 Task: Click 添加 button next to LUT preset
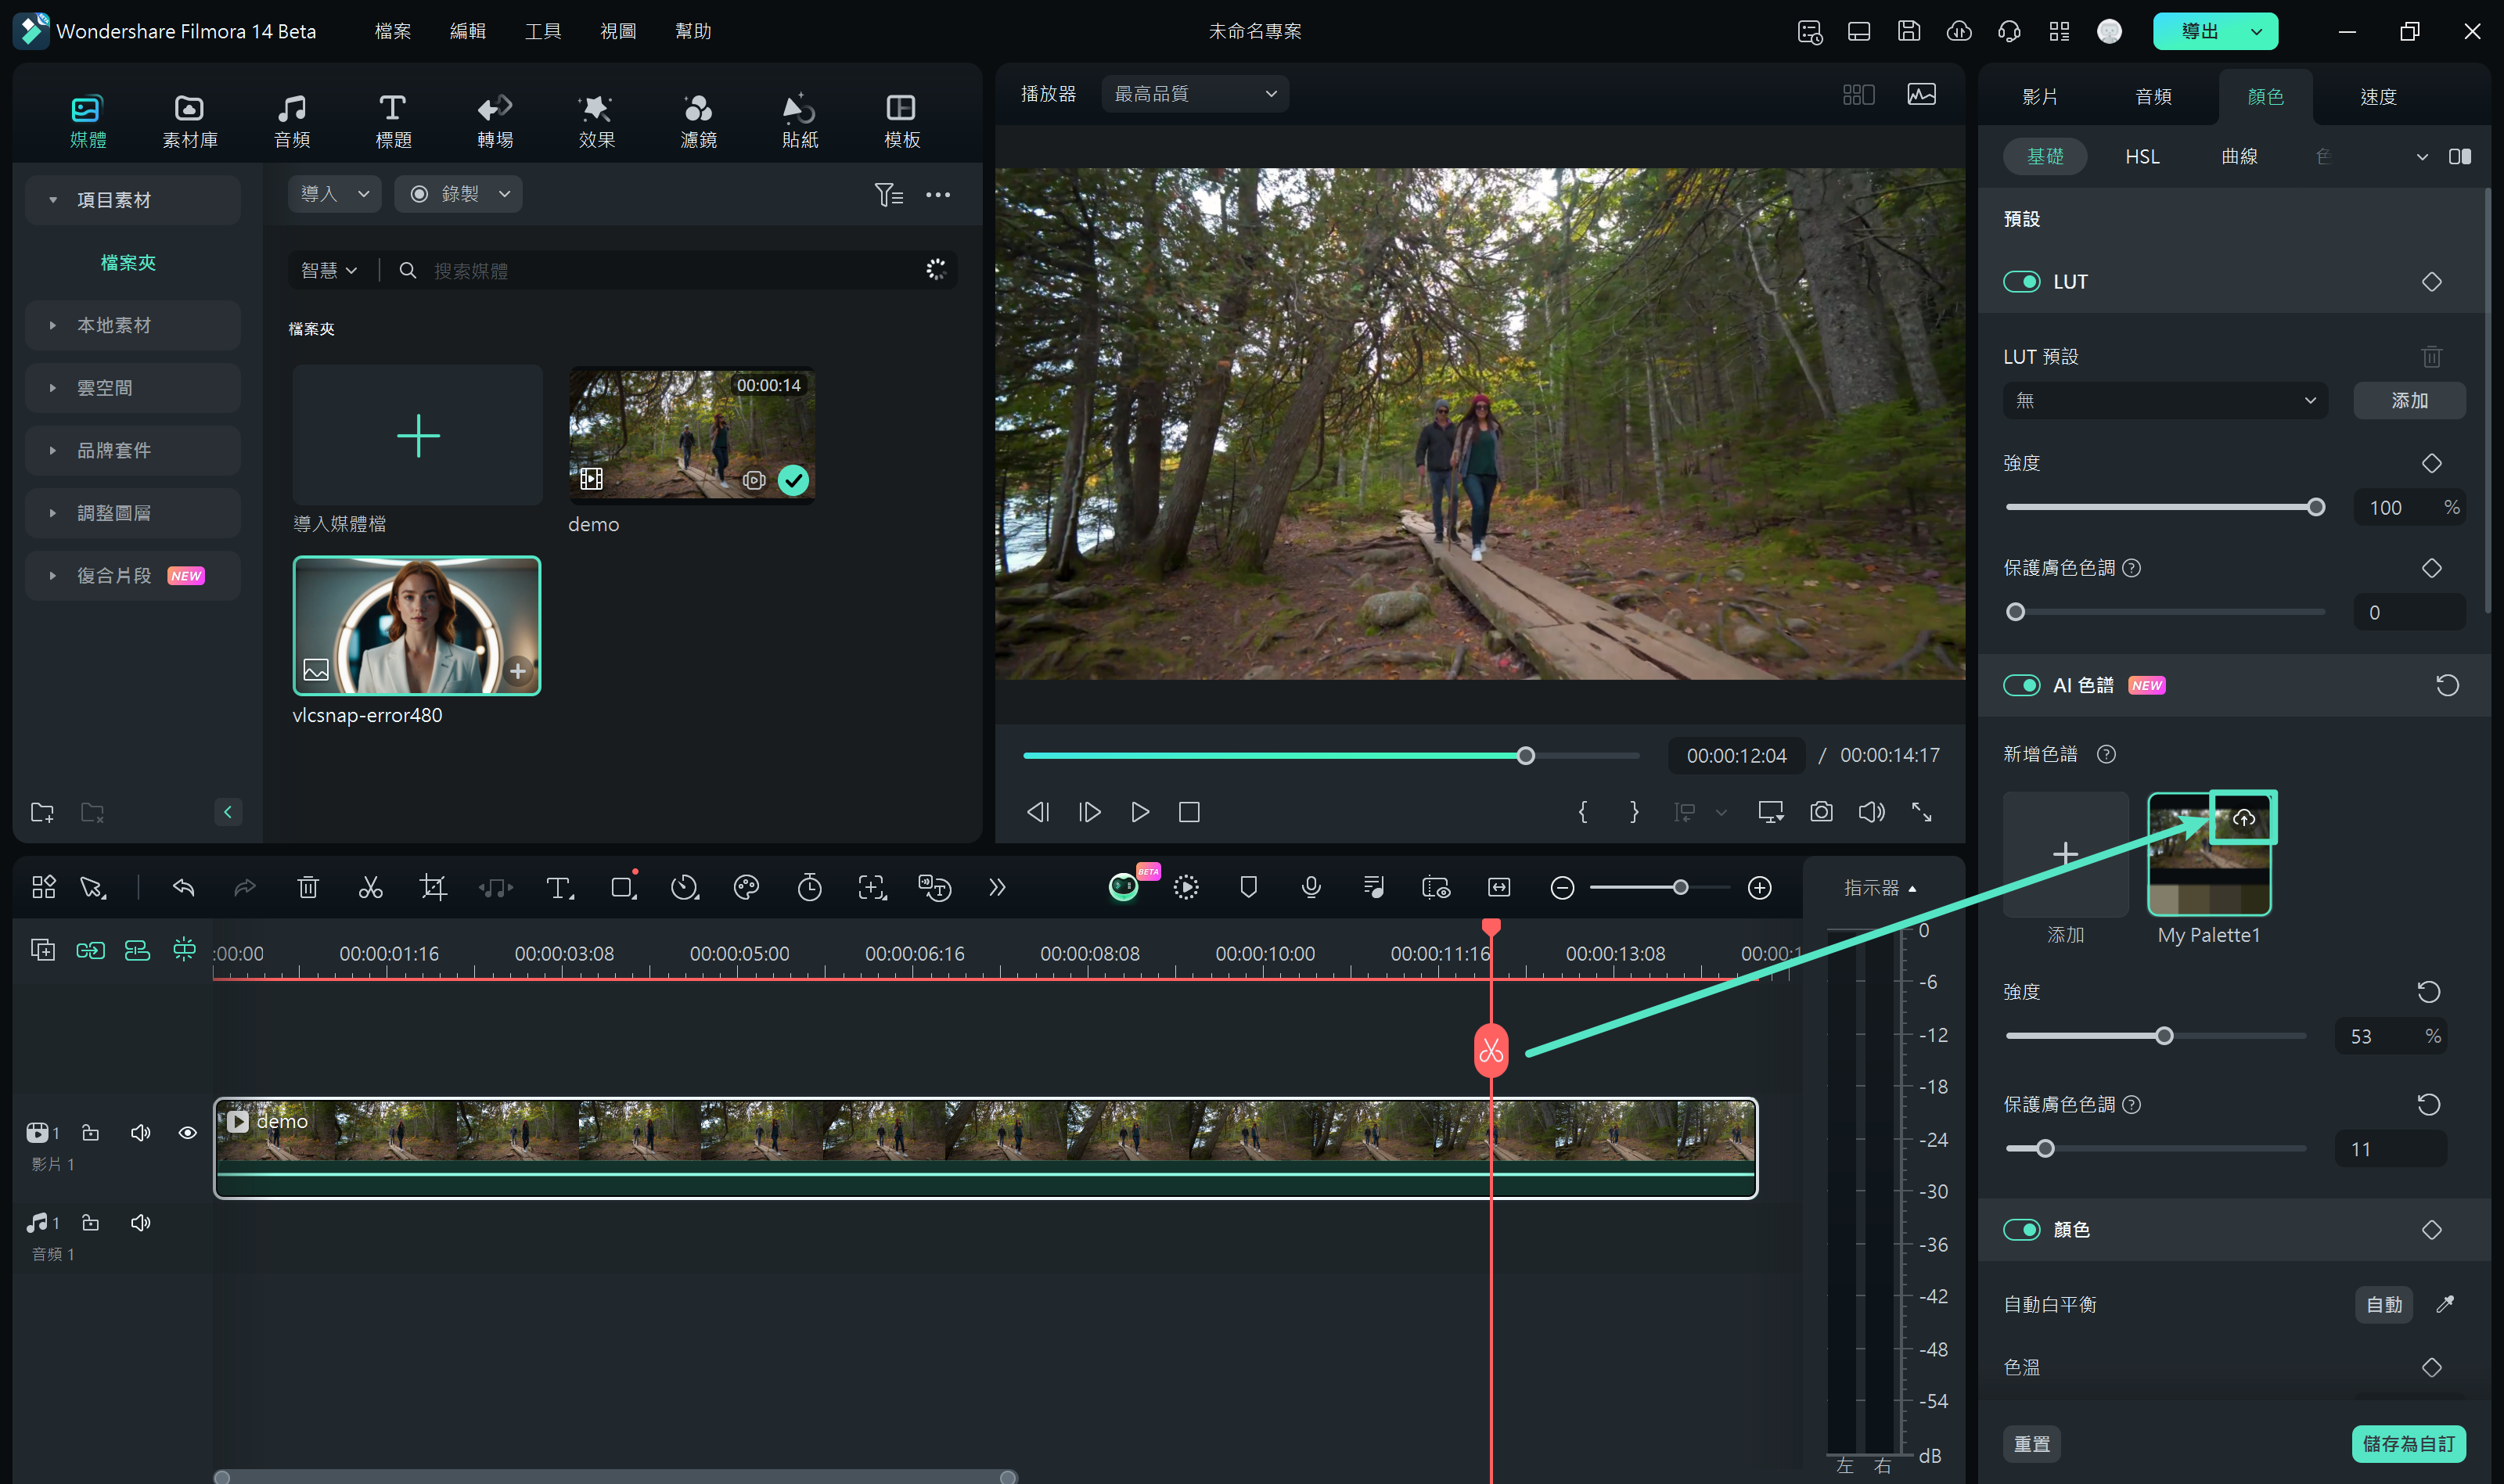click(x=2409, y=400)
